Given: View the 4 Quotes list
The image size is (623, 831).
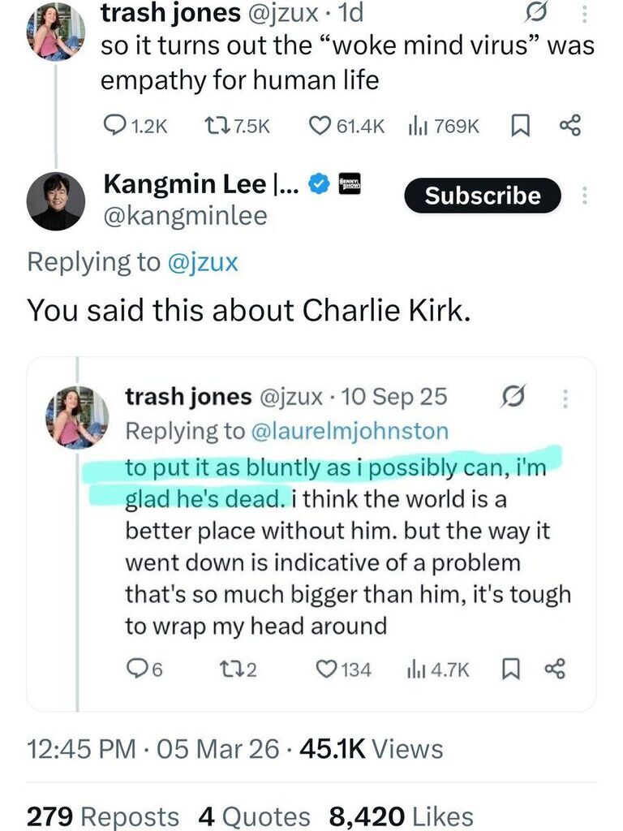Looking at the screenshot, I should pos(254,816).
